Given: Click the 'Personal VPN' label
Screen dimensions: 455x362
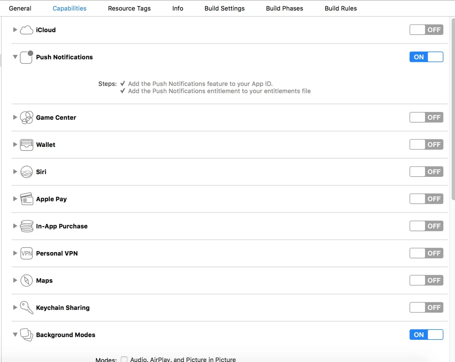Looking at the screenshot, I should [x=57, y=253].
